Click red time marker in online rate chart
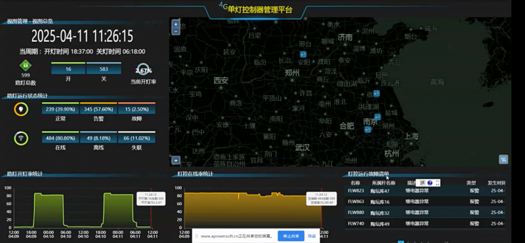 point(322,207)
